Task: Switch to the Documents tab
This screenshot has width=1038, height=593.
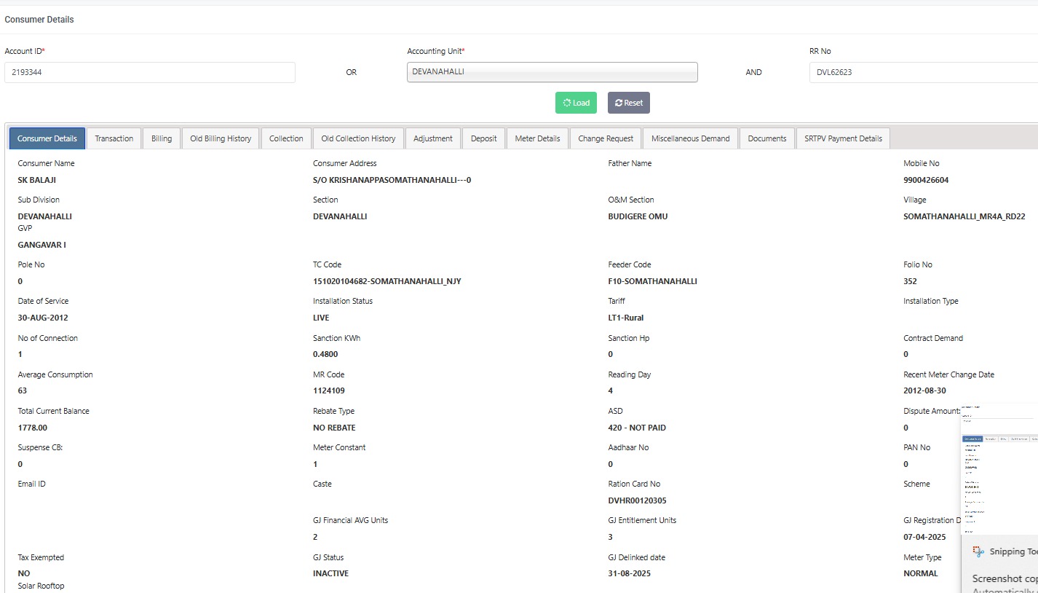Action: click(767, 138)
